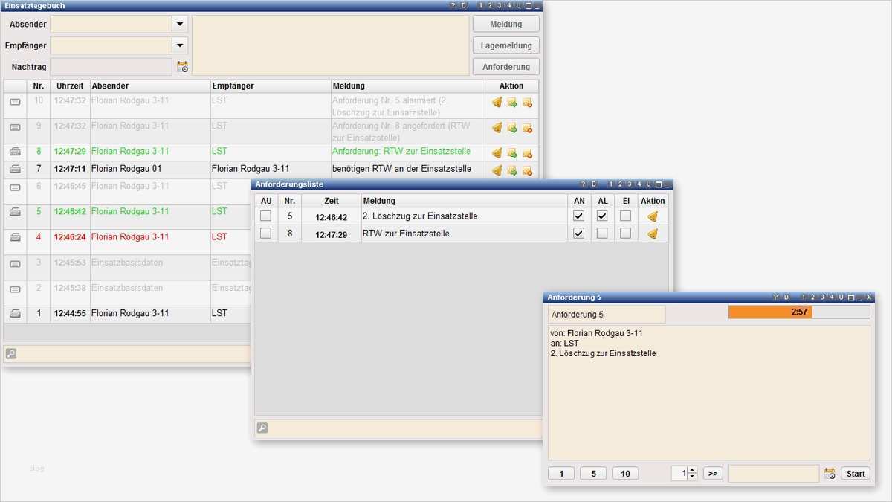Decrease the minutes stepper in Anforderung 5
This screenshot has height=502, width=892.
[x=693, y=477]
